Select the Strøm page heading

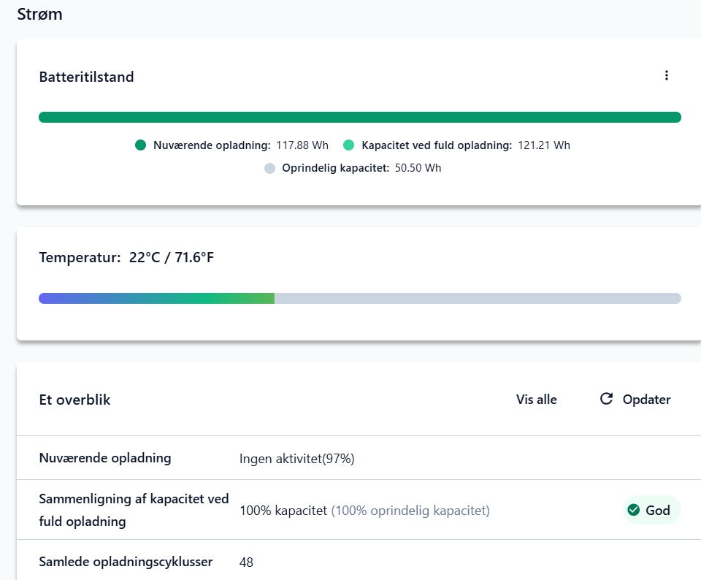(39, 15)
